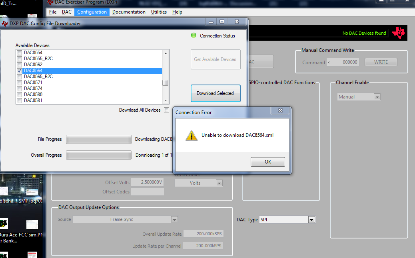Click the Overall Update Rate field
The image size is (415, 258).
pyautogui.click(x=204, y=234)
